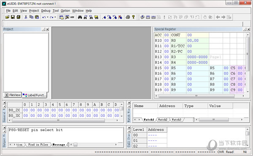This screenshot has height=156, width=253.
Task: Click the Open file toolbar icon
Action: 7,17
